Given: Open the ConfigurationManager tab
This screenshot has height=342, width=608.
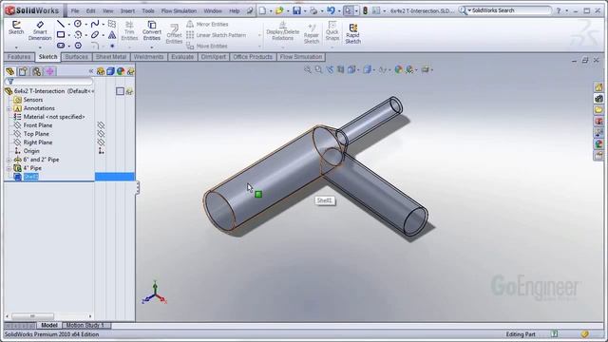Looking at the screenshot, I should point(36,71).
